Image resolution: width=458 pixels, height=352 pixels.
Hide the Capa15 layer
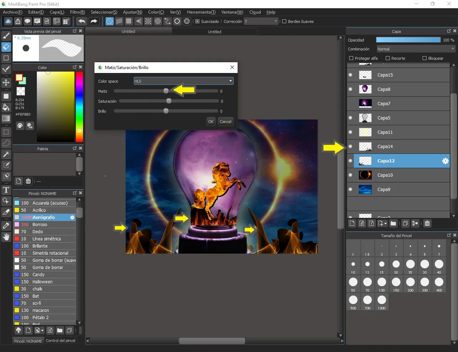350,75
